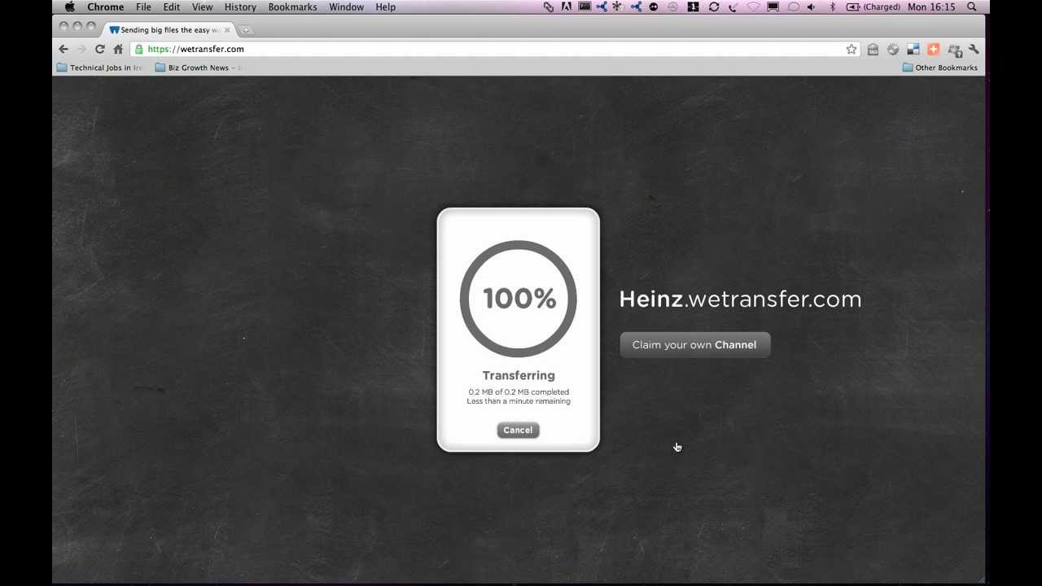
Task: Open the File menu
Action: 143,7
